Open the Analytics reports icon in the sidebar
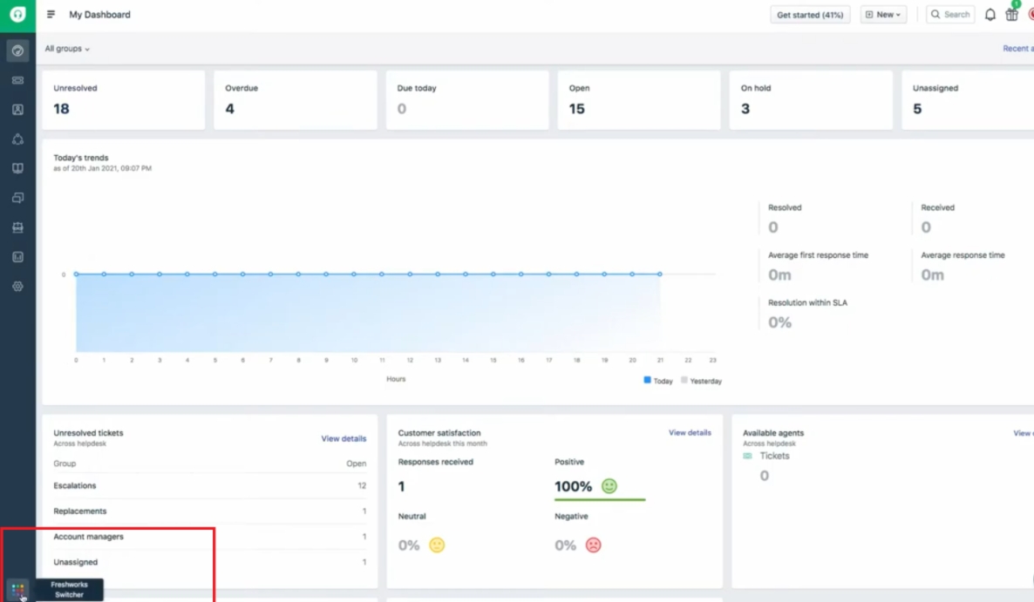1034x602 pixels. (x=17, y=257)
